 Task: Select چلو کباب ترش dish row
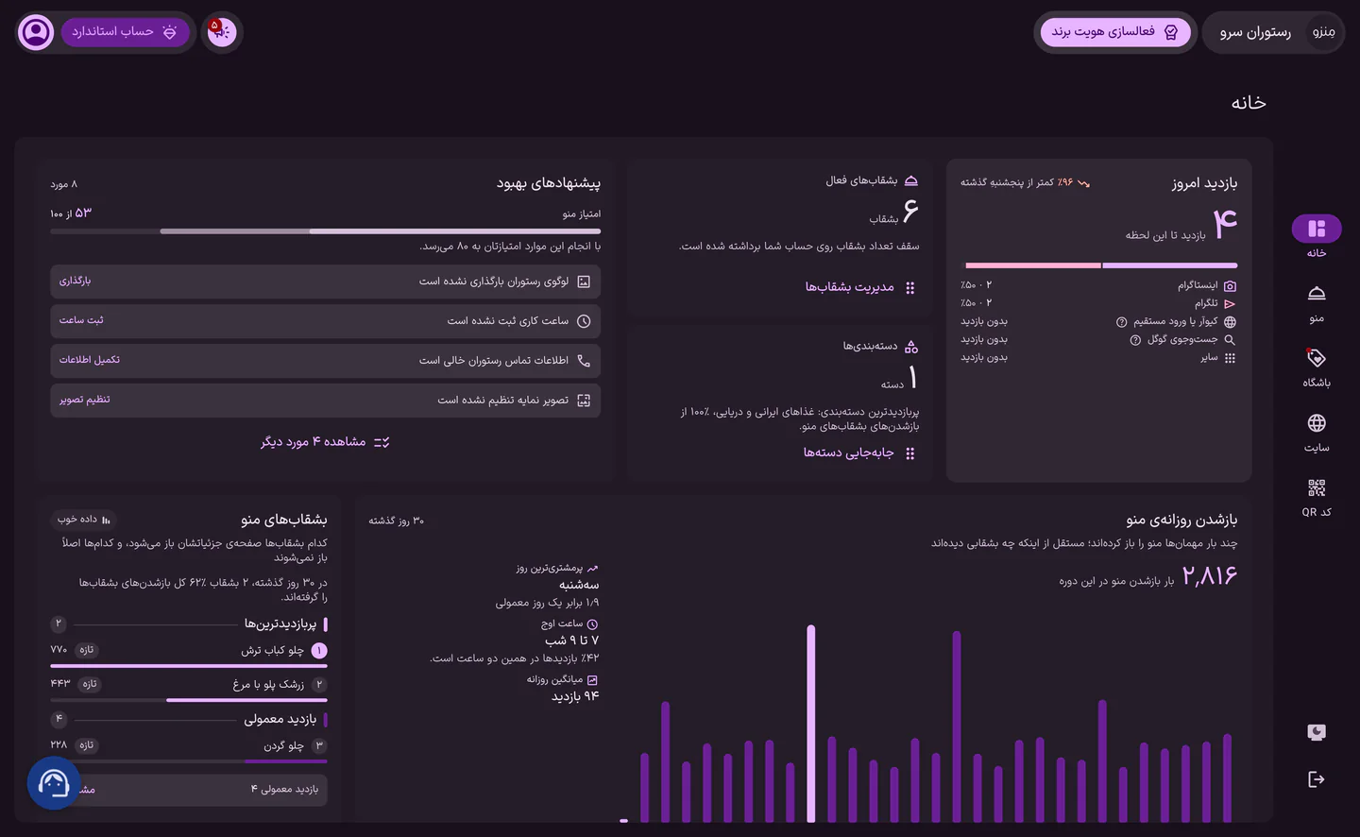click(189, 656)
